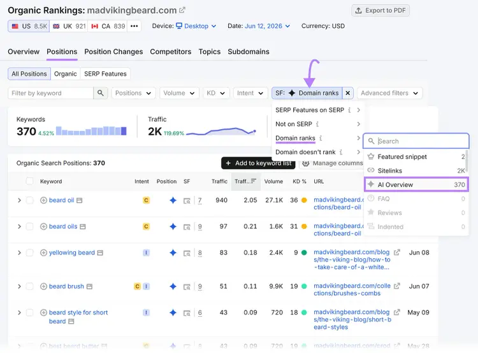The height and width of the screenshot is (353, 478).
Task: Check the beard style for short beard checkbox
Action: pos(29,312)
